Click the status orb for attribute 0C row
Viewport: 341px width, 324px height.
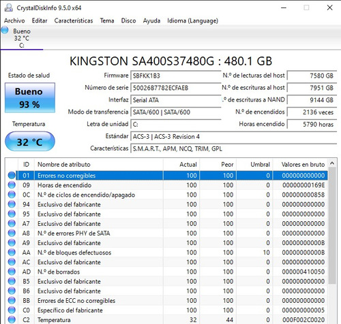coord(12,195)
